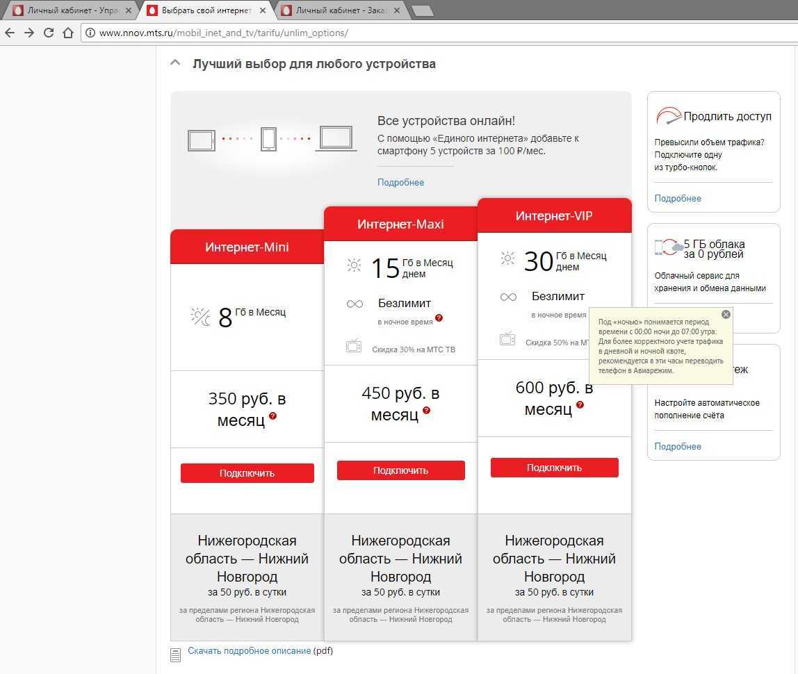Click the 'Продлить доступ' speedometer icon

point(668,116)
